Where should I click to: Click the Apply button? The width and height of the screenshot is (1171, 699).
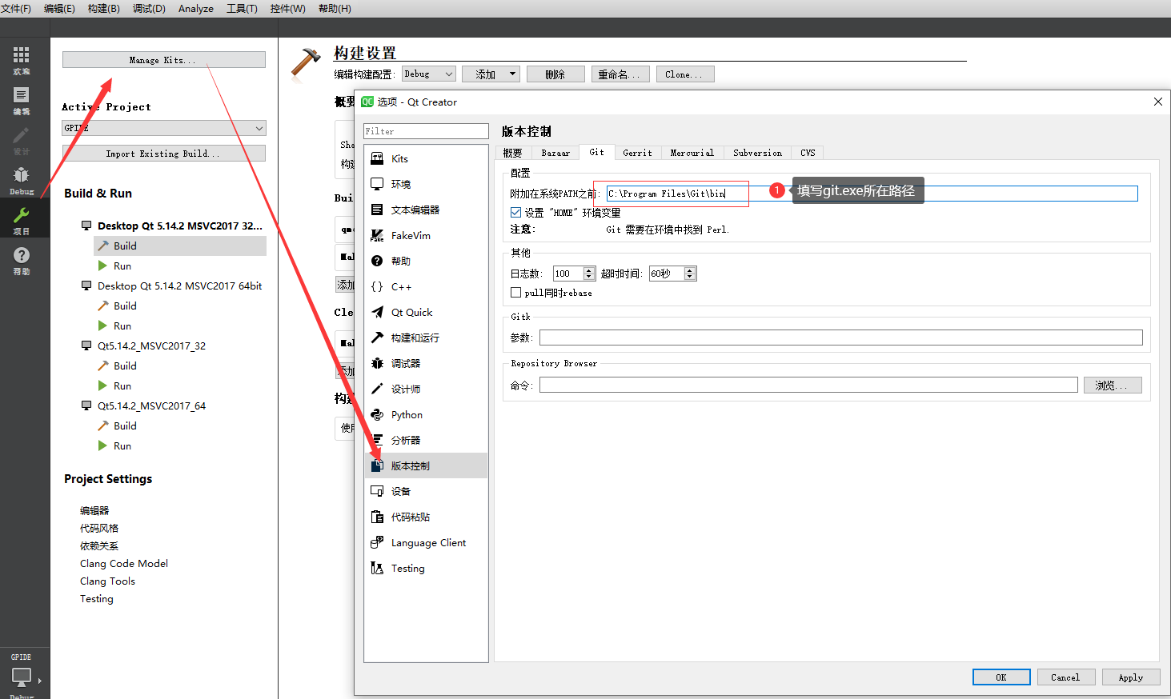coord(1131,677)
